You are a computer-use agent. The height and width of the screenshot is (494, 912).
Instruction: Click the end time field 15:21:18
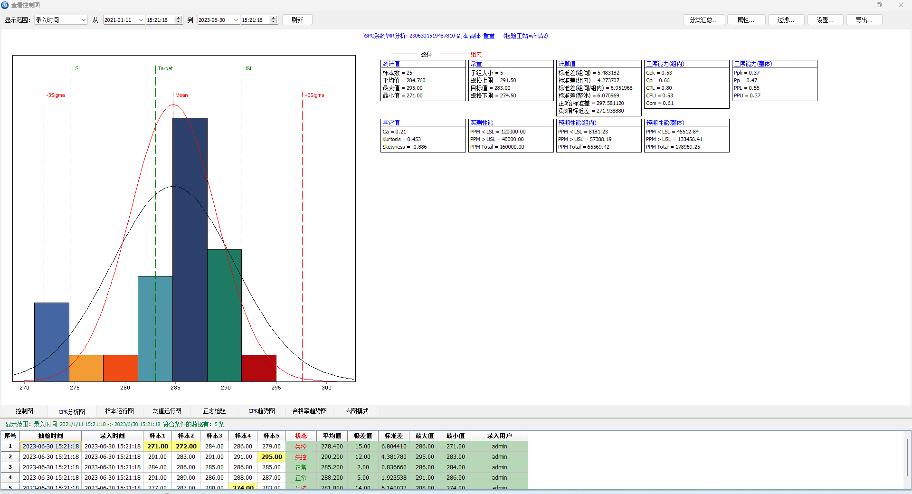255,20
